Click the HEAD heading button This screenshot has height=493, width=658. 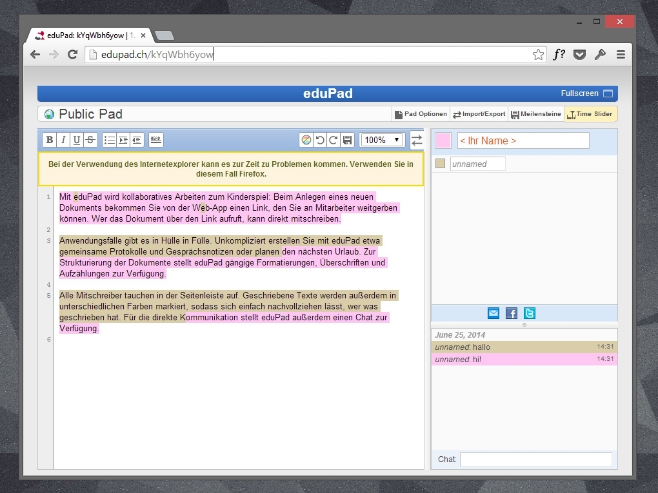[x=155, y=140]
